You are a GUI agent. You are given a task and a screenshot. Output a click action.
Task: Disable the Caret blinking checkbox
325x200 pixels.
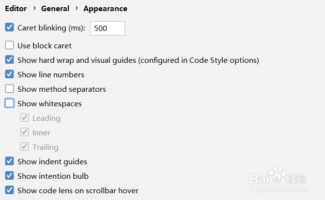(9, 28)
